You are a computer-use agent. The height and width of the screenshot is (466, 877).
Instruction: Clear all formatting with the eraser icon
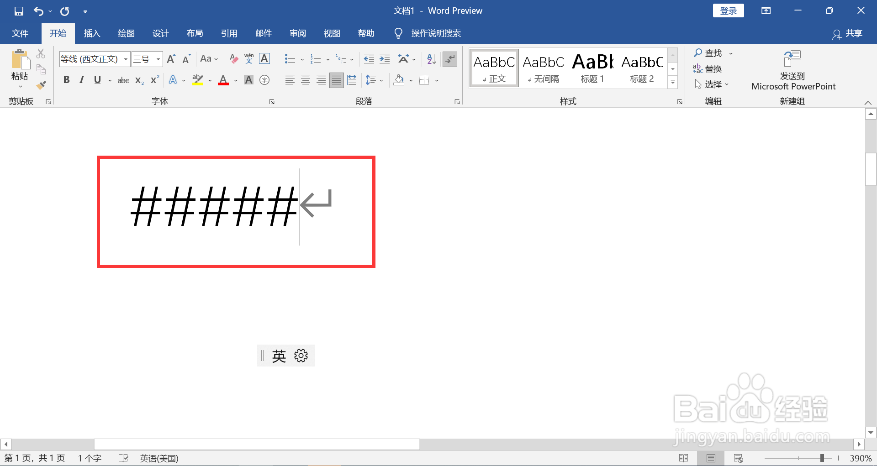click(x=234, y=59)
